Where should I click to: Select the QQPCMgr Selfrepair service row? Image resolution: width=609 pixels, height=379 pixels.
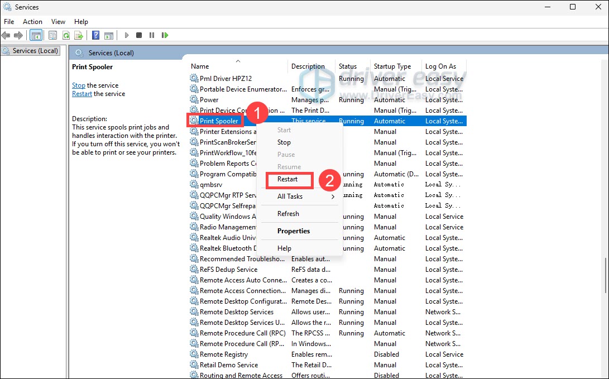pos(328,205)
